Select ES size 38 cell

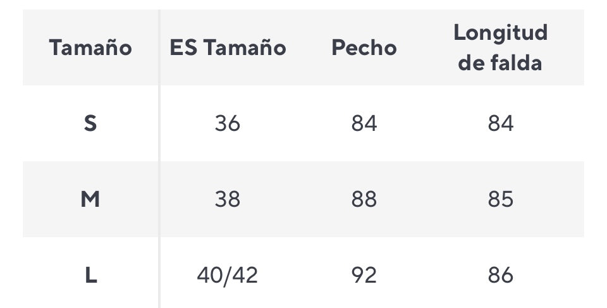click(x=228, y=199)
